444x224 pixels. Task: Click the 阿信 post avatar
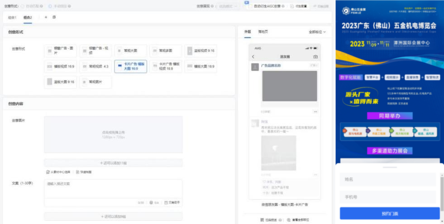click(x=255, y=123)
